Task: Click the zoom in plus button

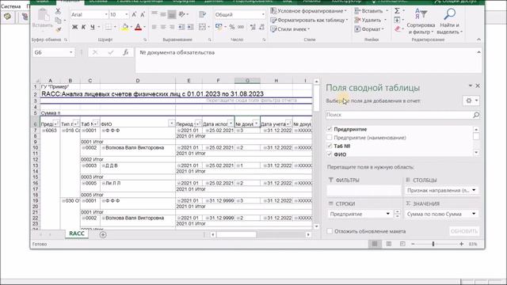Action: click(x=461, y=244)
